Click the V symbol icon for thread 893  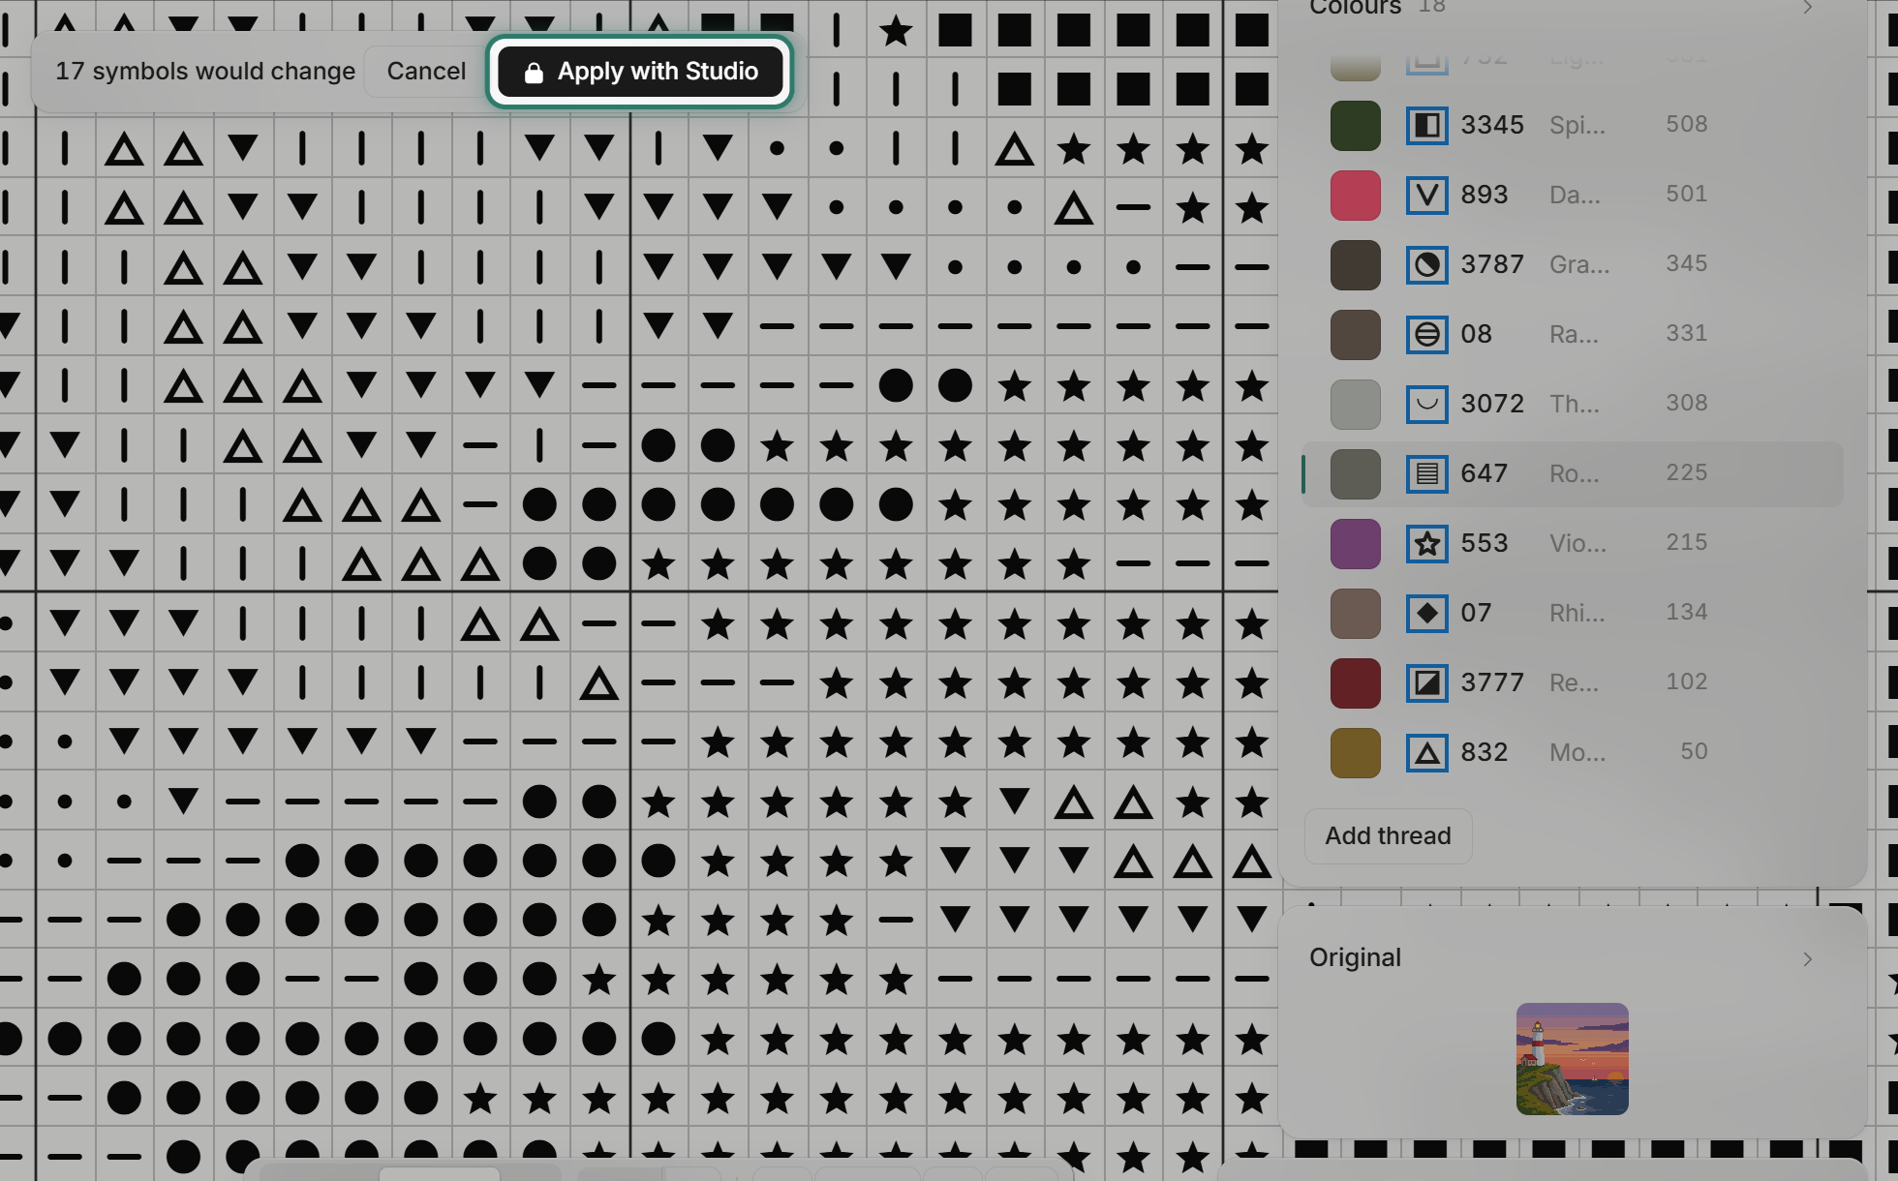pos(1426,195)
